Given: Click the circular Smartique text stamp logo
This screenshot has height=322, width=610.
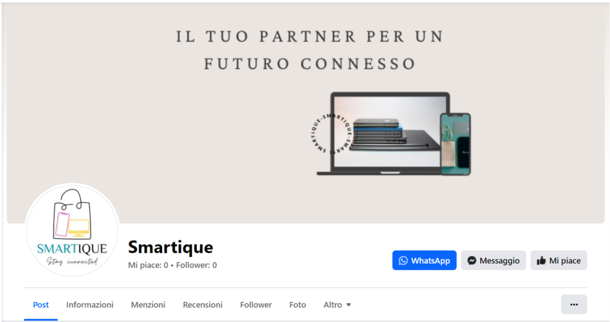Looking at the screenshot, I should pyautogui.click(x=332, y=133).
